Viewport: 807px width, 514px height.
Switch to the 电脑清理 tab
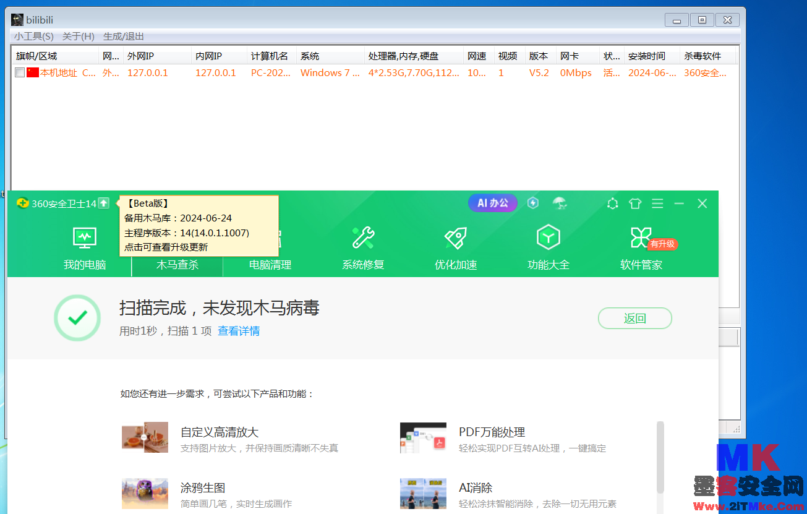(x=270, y=265)
